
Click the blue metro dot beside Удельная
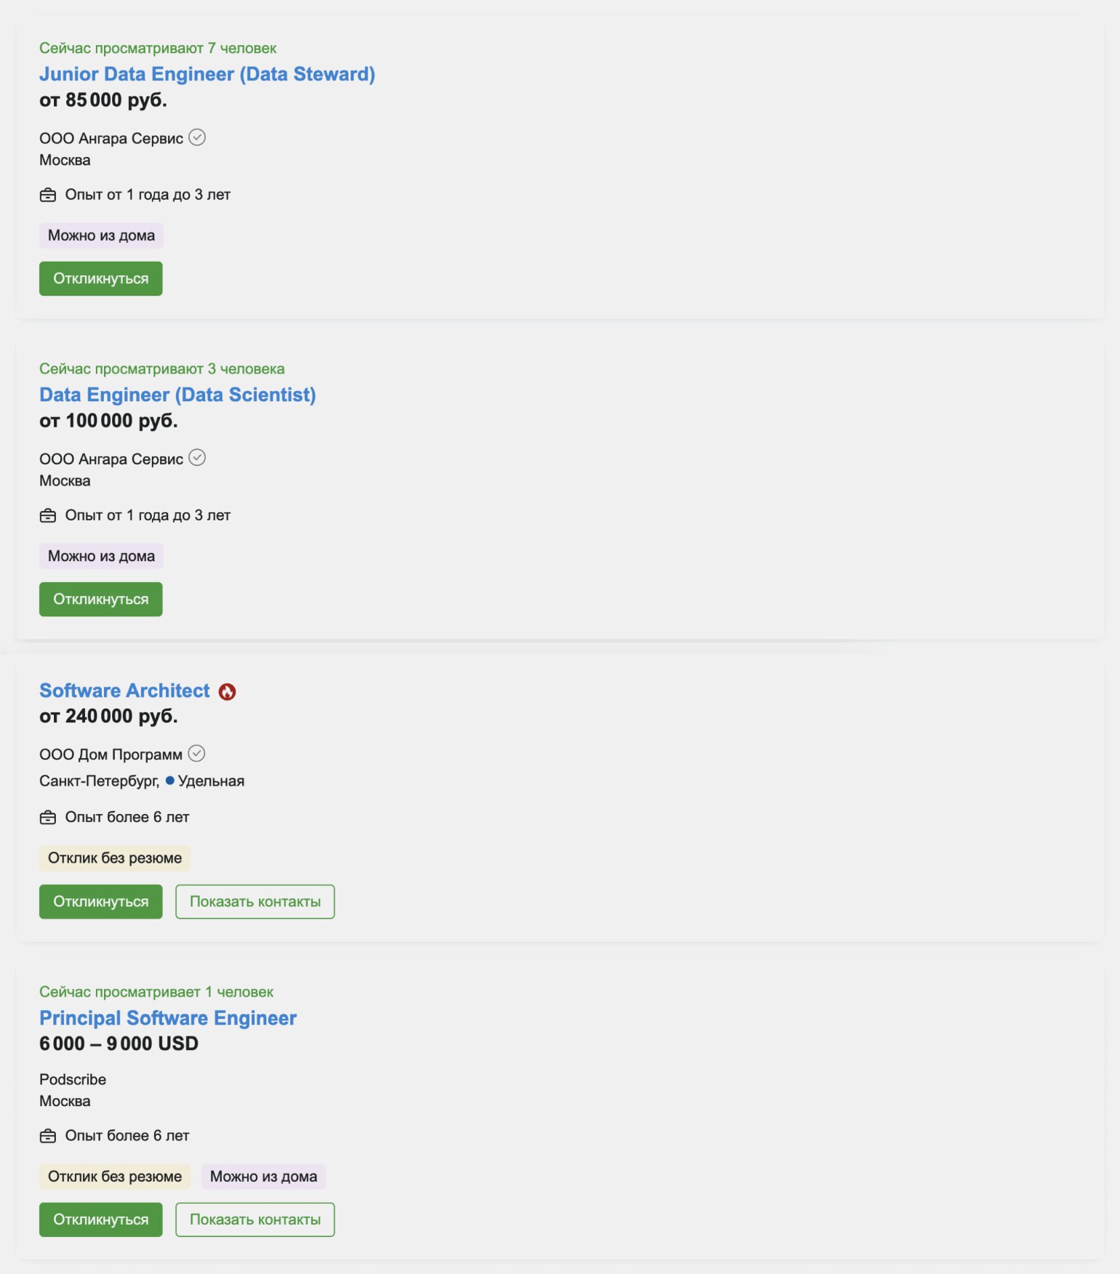[170, 781]
